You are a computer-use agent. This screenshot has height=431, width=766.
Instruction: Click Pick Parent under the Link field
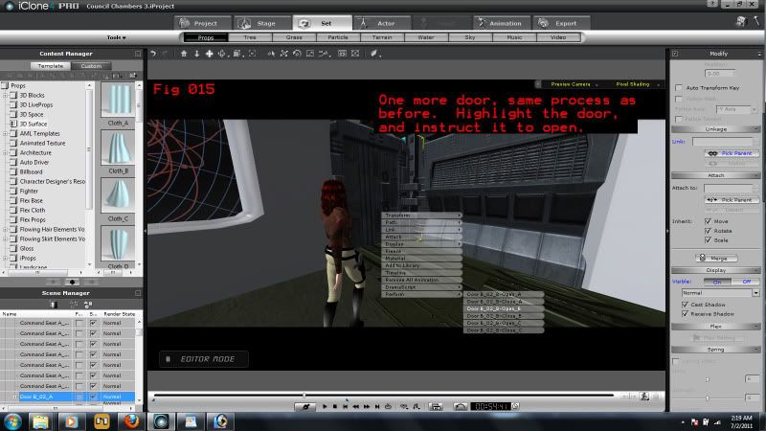tap(732, 153)
